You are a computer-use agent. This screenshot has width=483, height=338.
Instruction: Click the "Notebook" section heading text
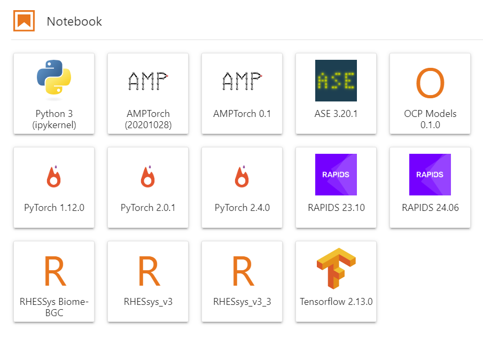click(74, 21)
